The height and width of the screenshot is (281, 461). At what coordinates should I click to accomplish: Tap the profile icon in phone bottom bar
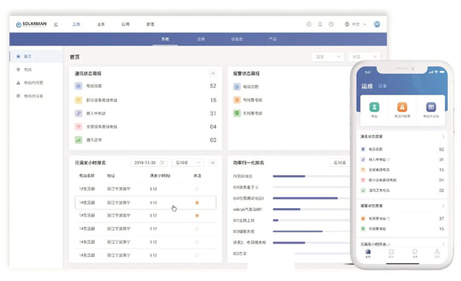click(x=437, y=252)
